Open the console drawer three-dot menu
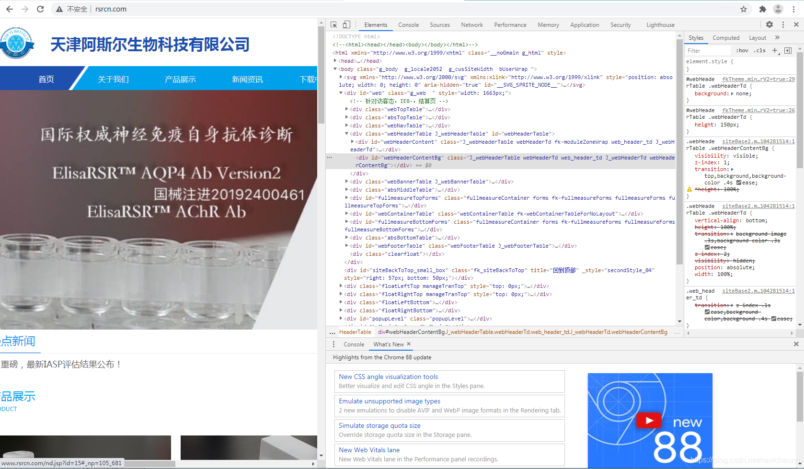 (x=333, y=344)
